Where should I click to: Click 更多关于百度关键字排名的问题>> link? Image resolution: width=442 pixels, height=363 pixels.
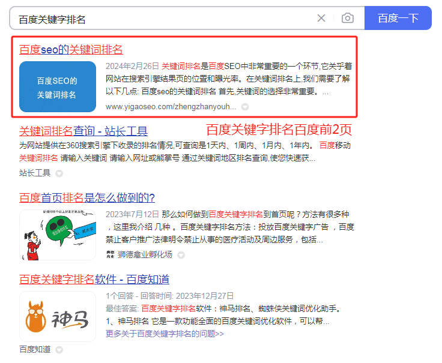coord(165,334)
